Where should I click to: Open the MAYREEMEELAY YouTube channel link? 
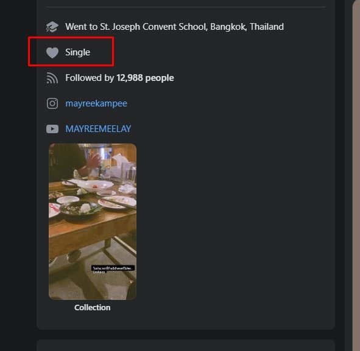coord(98,129)
